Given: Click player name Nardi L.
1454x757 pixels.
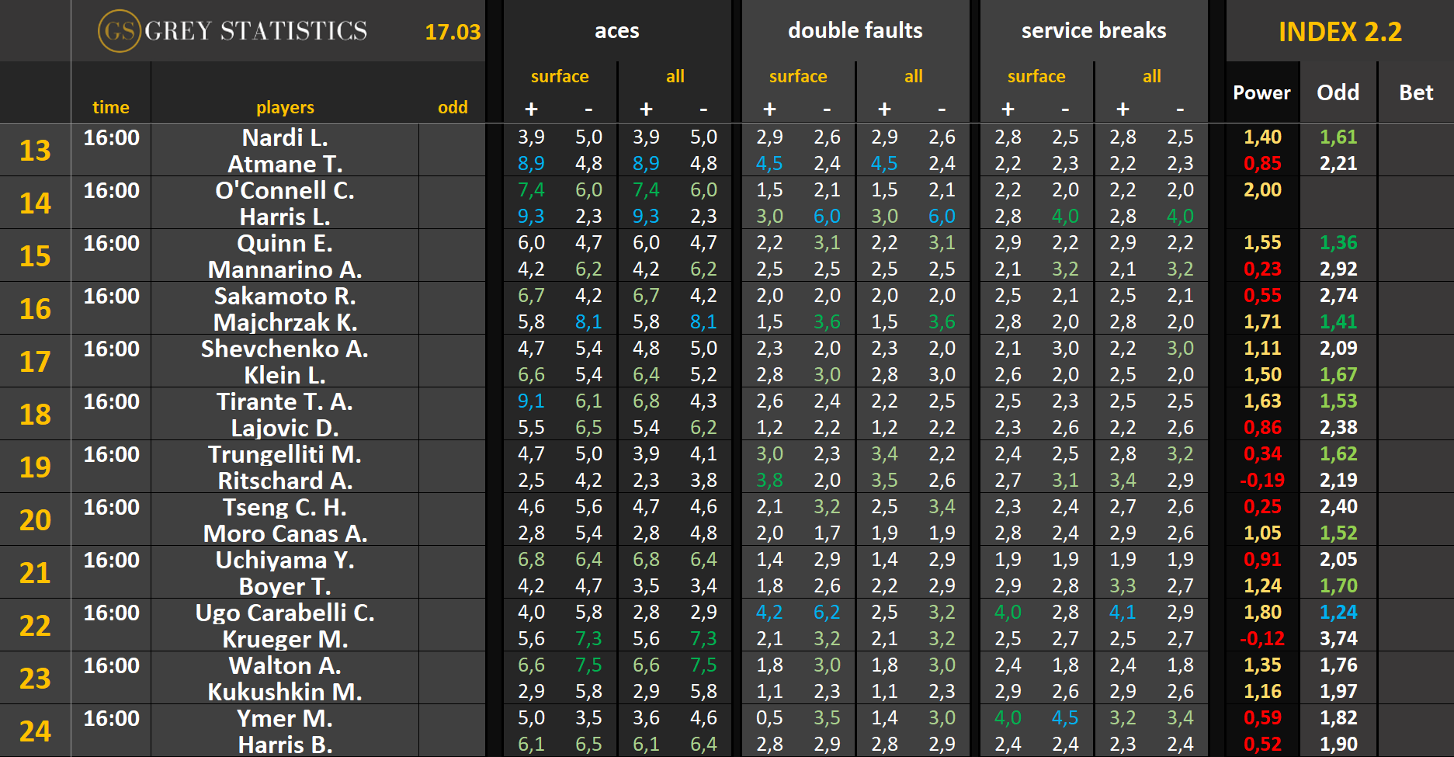Looking at the screenshot, I should 285,137.
